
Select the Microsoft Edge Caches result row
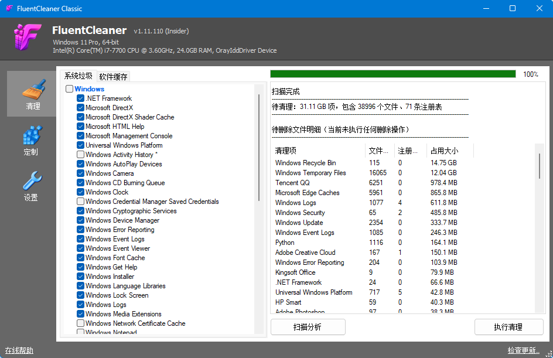coord(373,193)
